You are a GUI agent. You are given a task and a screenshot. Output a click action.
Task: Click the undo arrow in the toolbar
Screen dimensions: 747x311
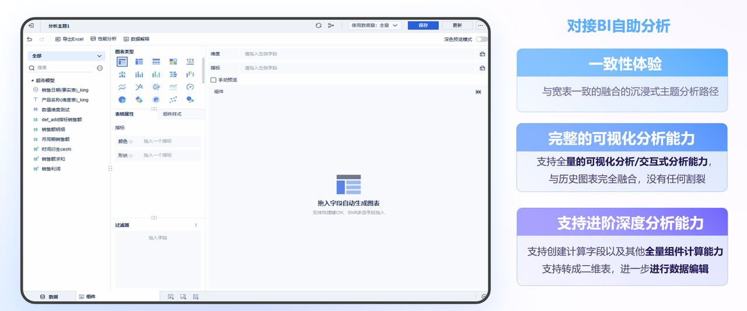tap(30, 39)
